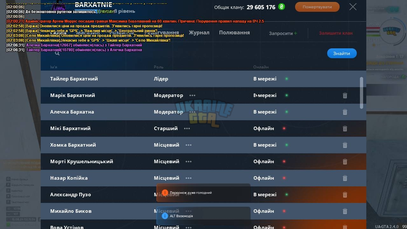This screenshot has width=407, height=229.
Task: Close the clan window with X
Action: tap(353, 7)
